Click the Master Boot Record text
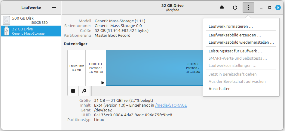This screenshot has width=285, height=131. pyautogui.click(x=112, y=35)
